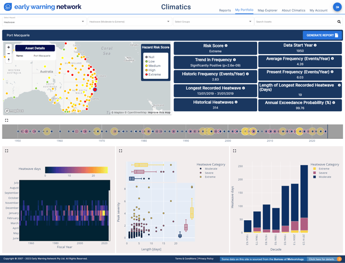Click the orange arrow icon in footer

(x=339, y=259)
